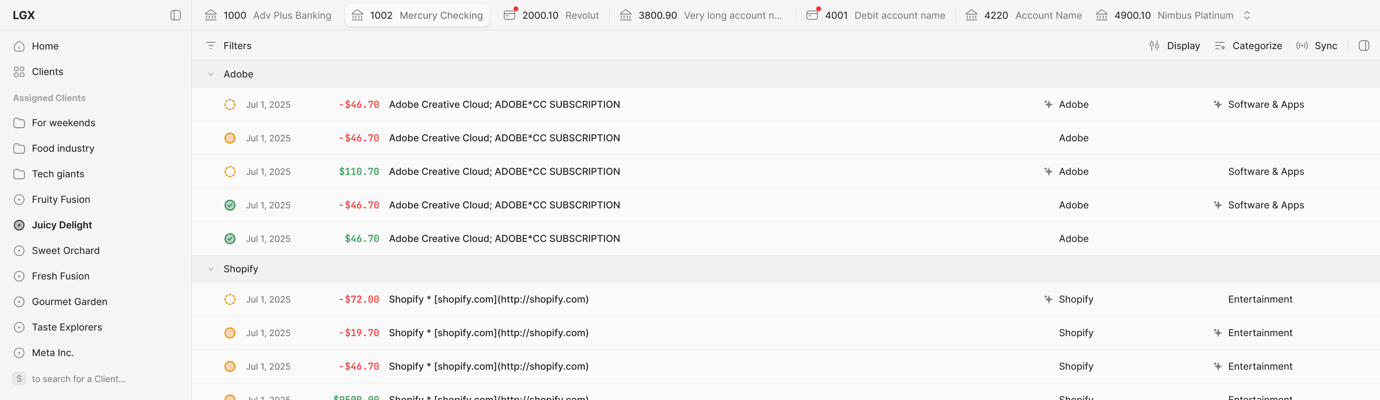Open Display options
Image resolution: width=1380 pixels, height=400 pixels.
1174,46
